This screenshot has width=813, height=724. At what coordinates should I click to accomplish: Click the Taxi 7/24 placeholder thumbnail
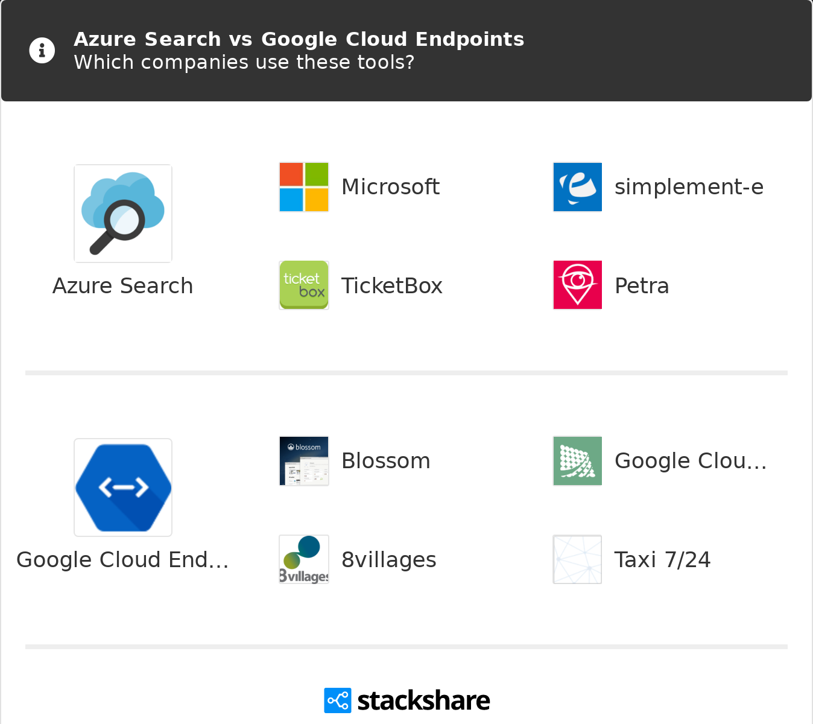click(x=578, y=559)
